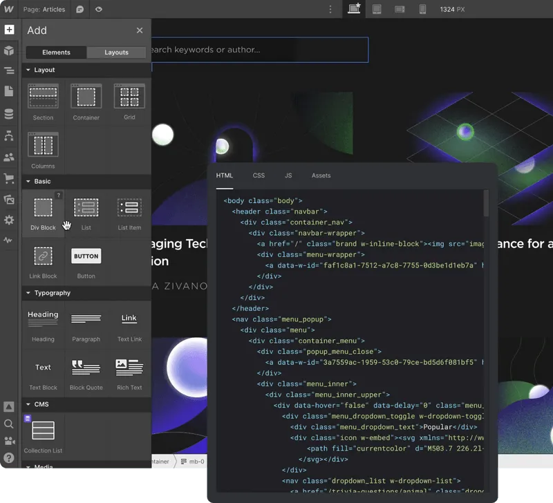This screenshot has width=553, height=503.
Task: Select the Section element
Action: (x=43, y=102)
